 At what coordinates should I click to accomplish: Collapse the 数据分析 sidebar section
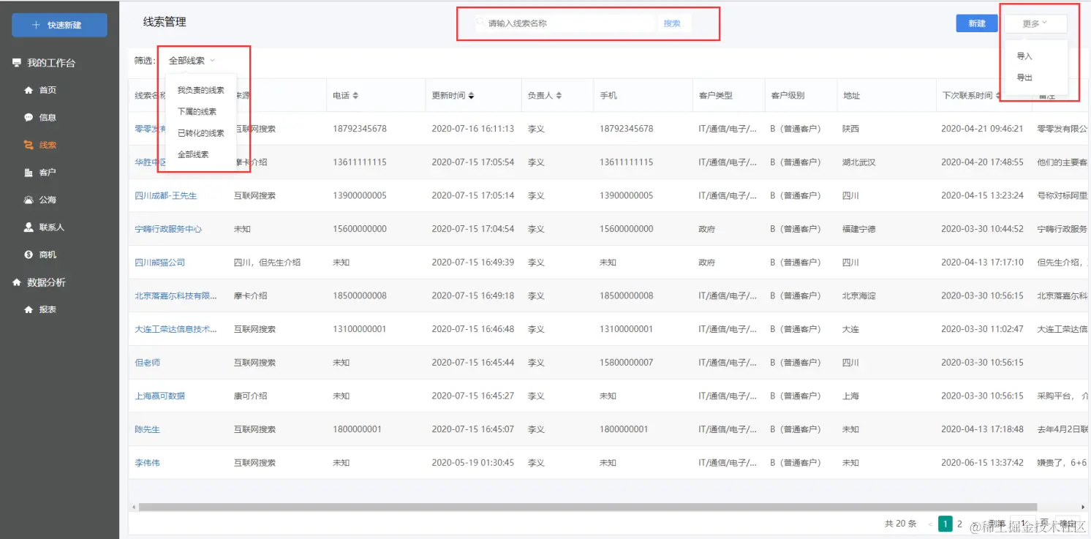point(38,282)
